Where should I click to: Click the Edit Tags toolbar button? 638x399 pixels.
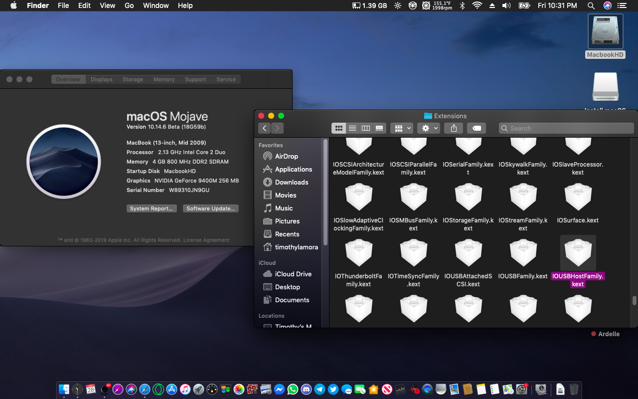tap(477, 128)
